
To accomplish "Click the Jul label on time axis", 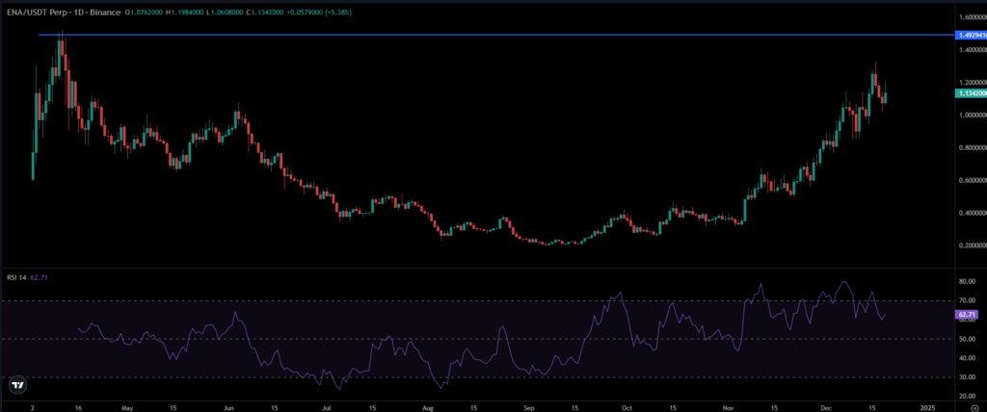I will tap(327, 407).
